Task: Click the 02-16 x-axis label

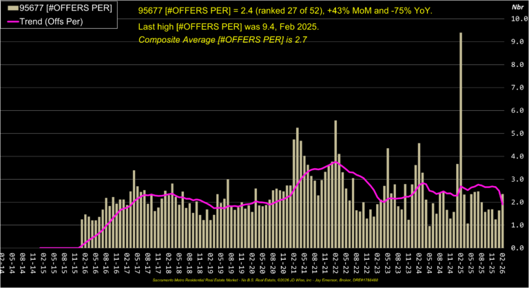Action: [85, 262]
